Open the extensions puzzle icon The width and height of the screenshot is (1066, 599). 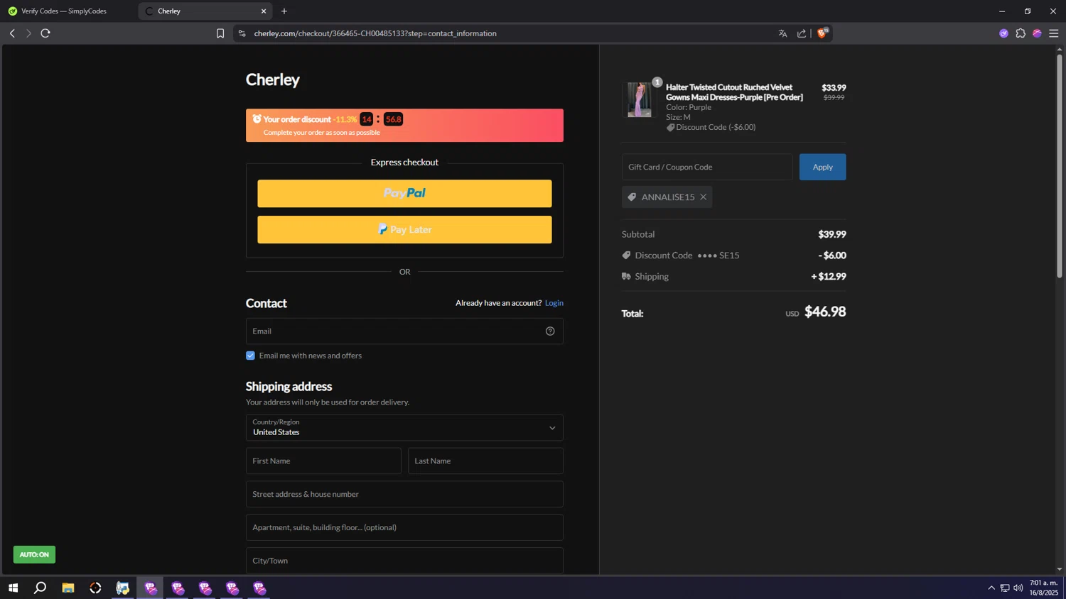[1021, 33]
